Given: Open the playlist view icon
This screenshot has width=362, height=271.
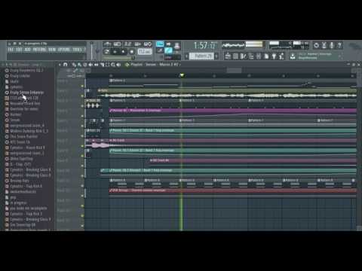Looking at the screenshot, I should pyautogui.click(x=228, y=56).
